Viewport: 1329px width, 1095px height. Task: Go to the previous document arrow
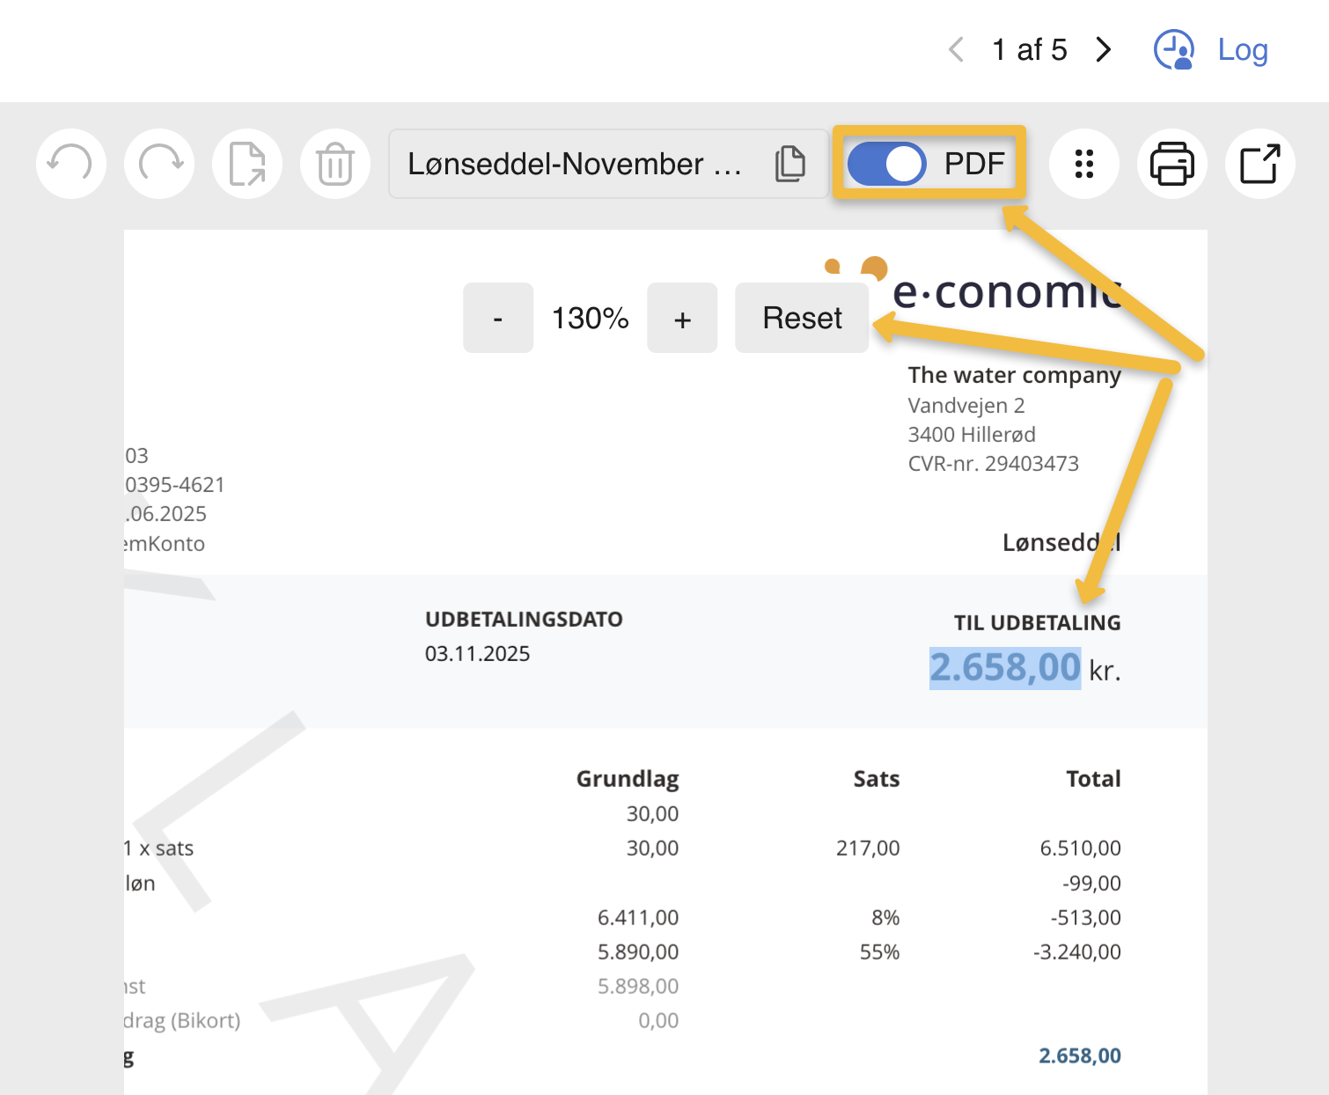(957, 50)
